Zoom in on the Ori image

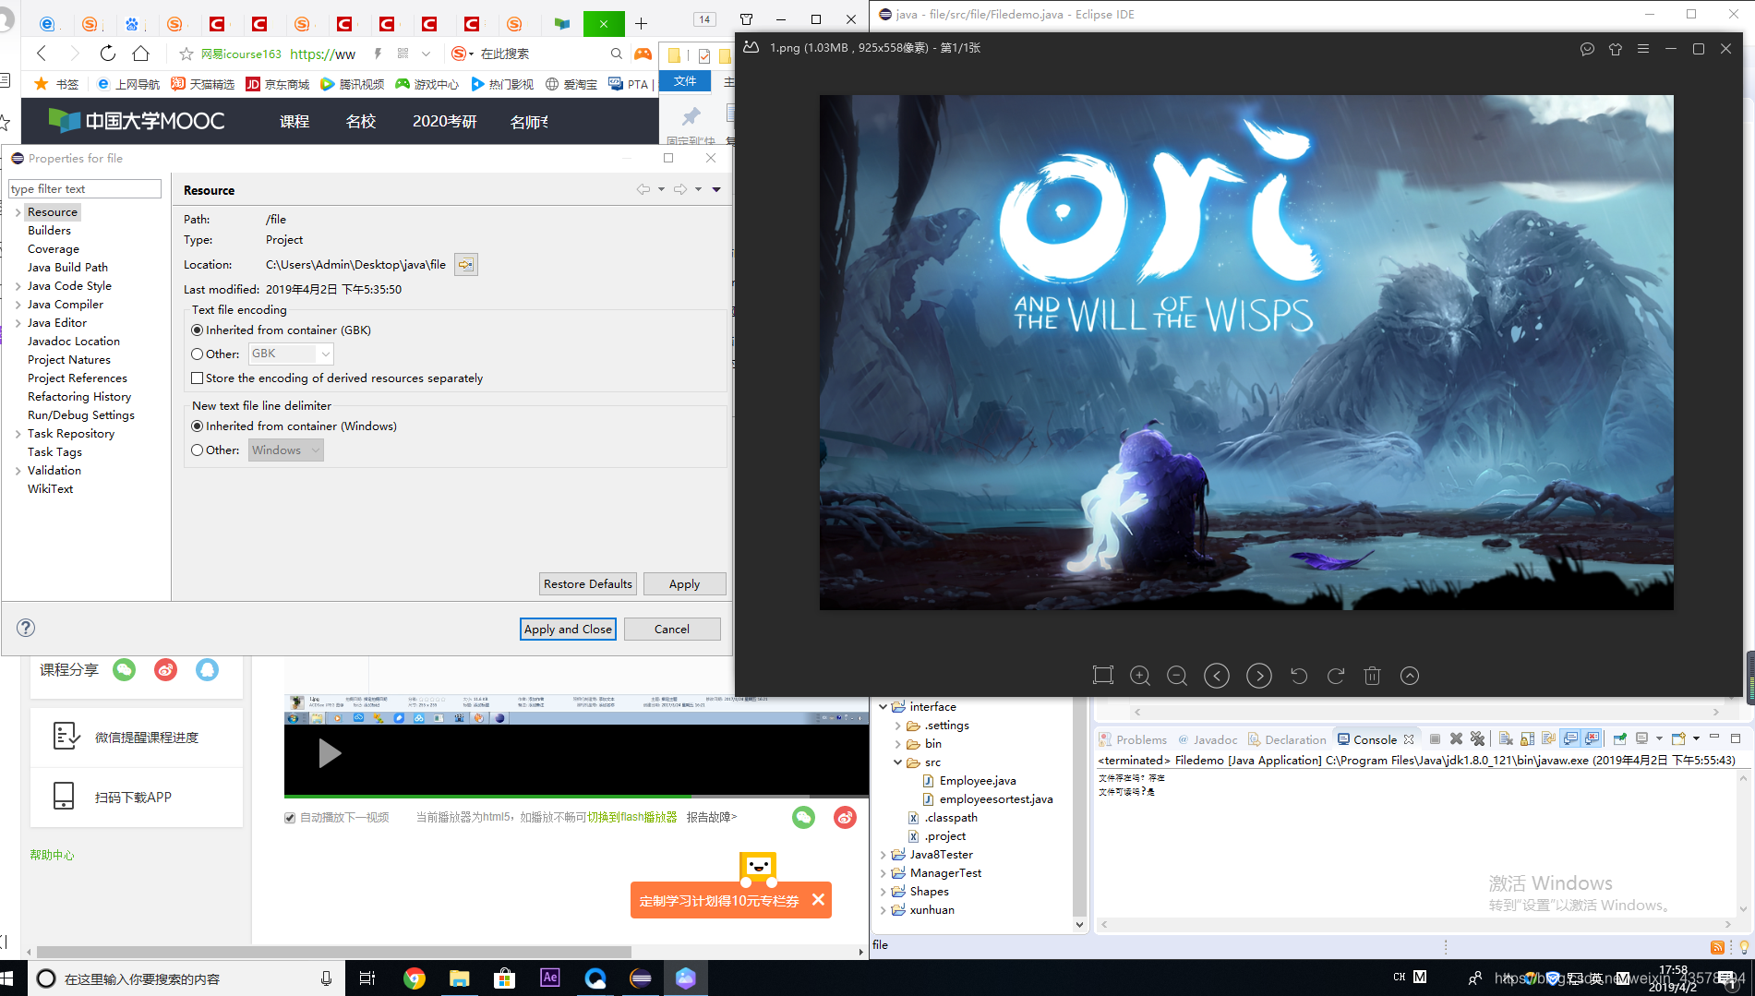coord(1140,676)
